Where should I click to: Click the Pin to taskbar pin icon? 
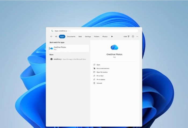coord(94,79)
